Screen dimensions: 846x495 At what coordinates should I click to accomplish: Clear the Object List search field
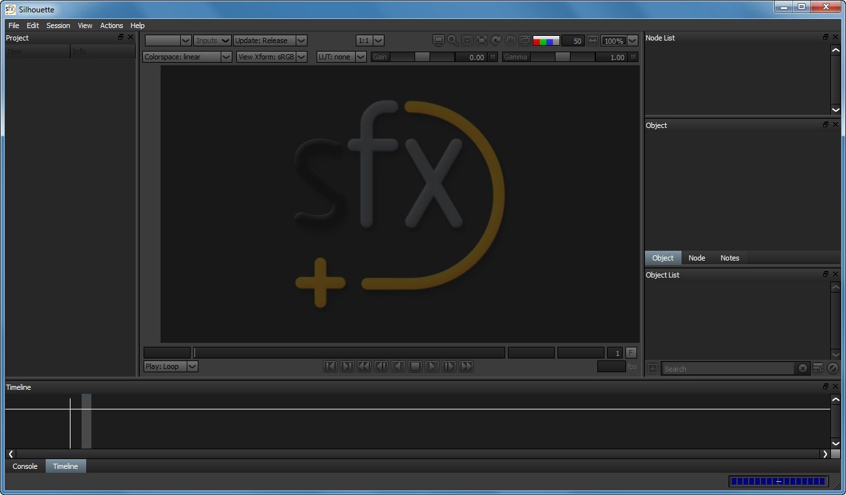tap(803, 368)
